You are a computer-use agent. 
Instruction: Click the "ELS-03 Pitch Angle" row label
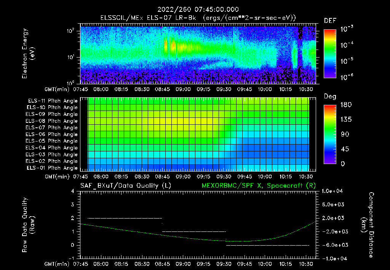(52, 154)
